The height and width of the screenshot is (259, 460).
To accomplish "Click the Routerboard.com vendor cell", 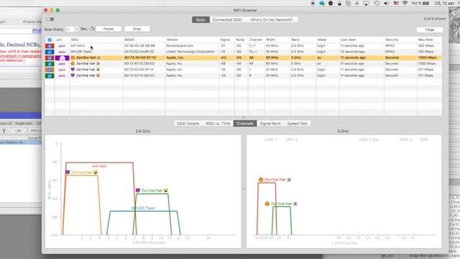I will click(x=192, y=46).
